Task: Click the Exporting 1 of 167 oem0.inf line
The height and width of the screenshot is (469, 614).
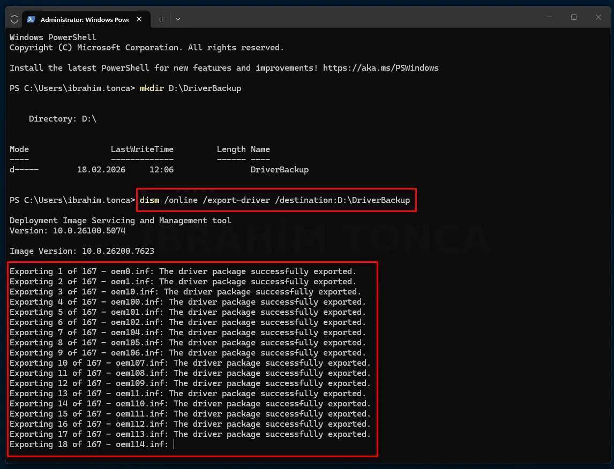Action: (183, 271)
